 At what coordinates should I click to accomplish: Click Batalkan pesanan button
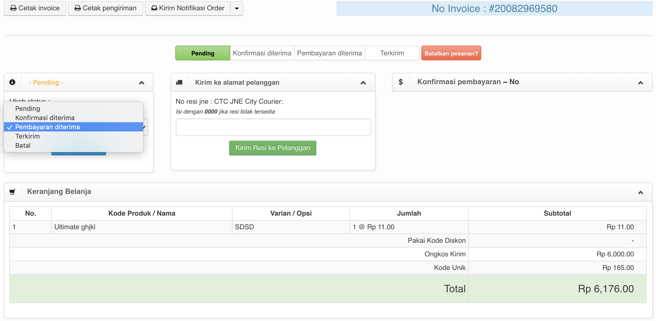click(451, 53)
